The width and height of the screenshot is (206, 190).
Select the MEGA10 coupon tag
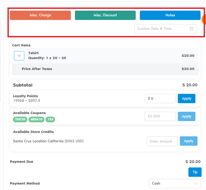coord(36,120)
